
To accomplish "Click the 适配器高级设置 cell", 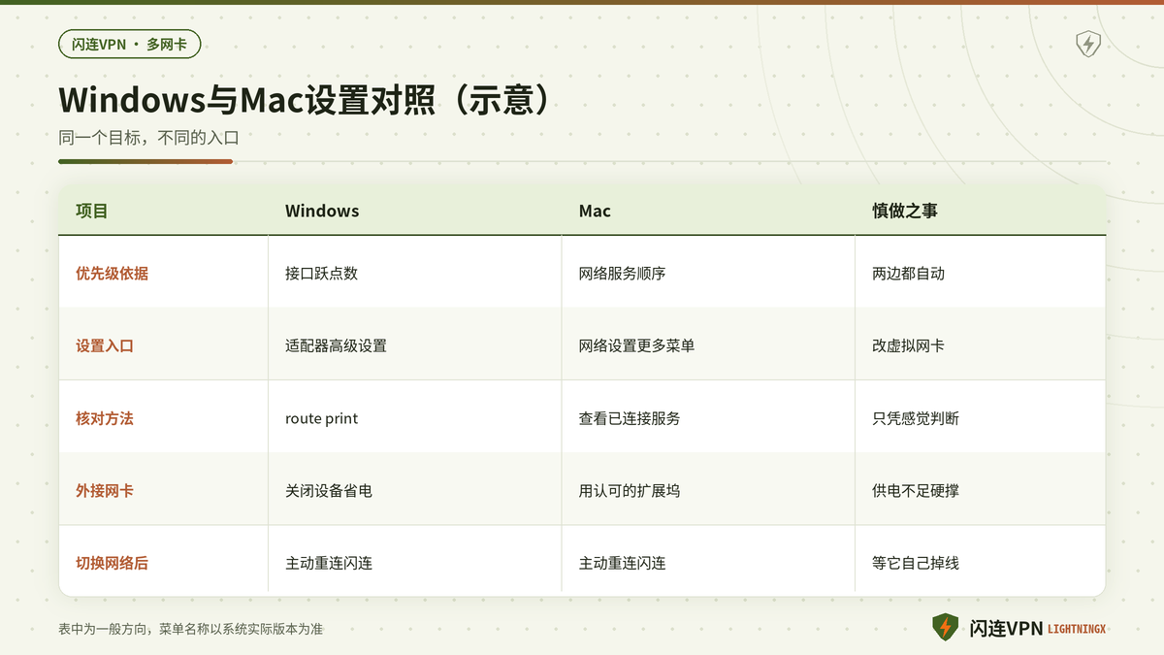I will [336, 345].
